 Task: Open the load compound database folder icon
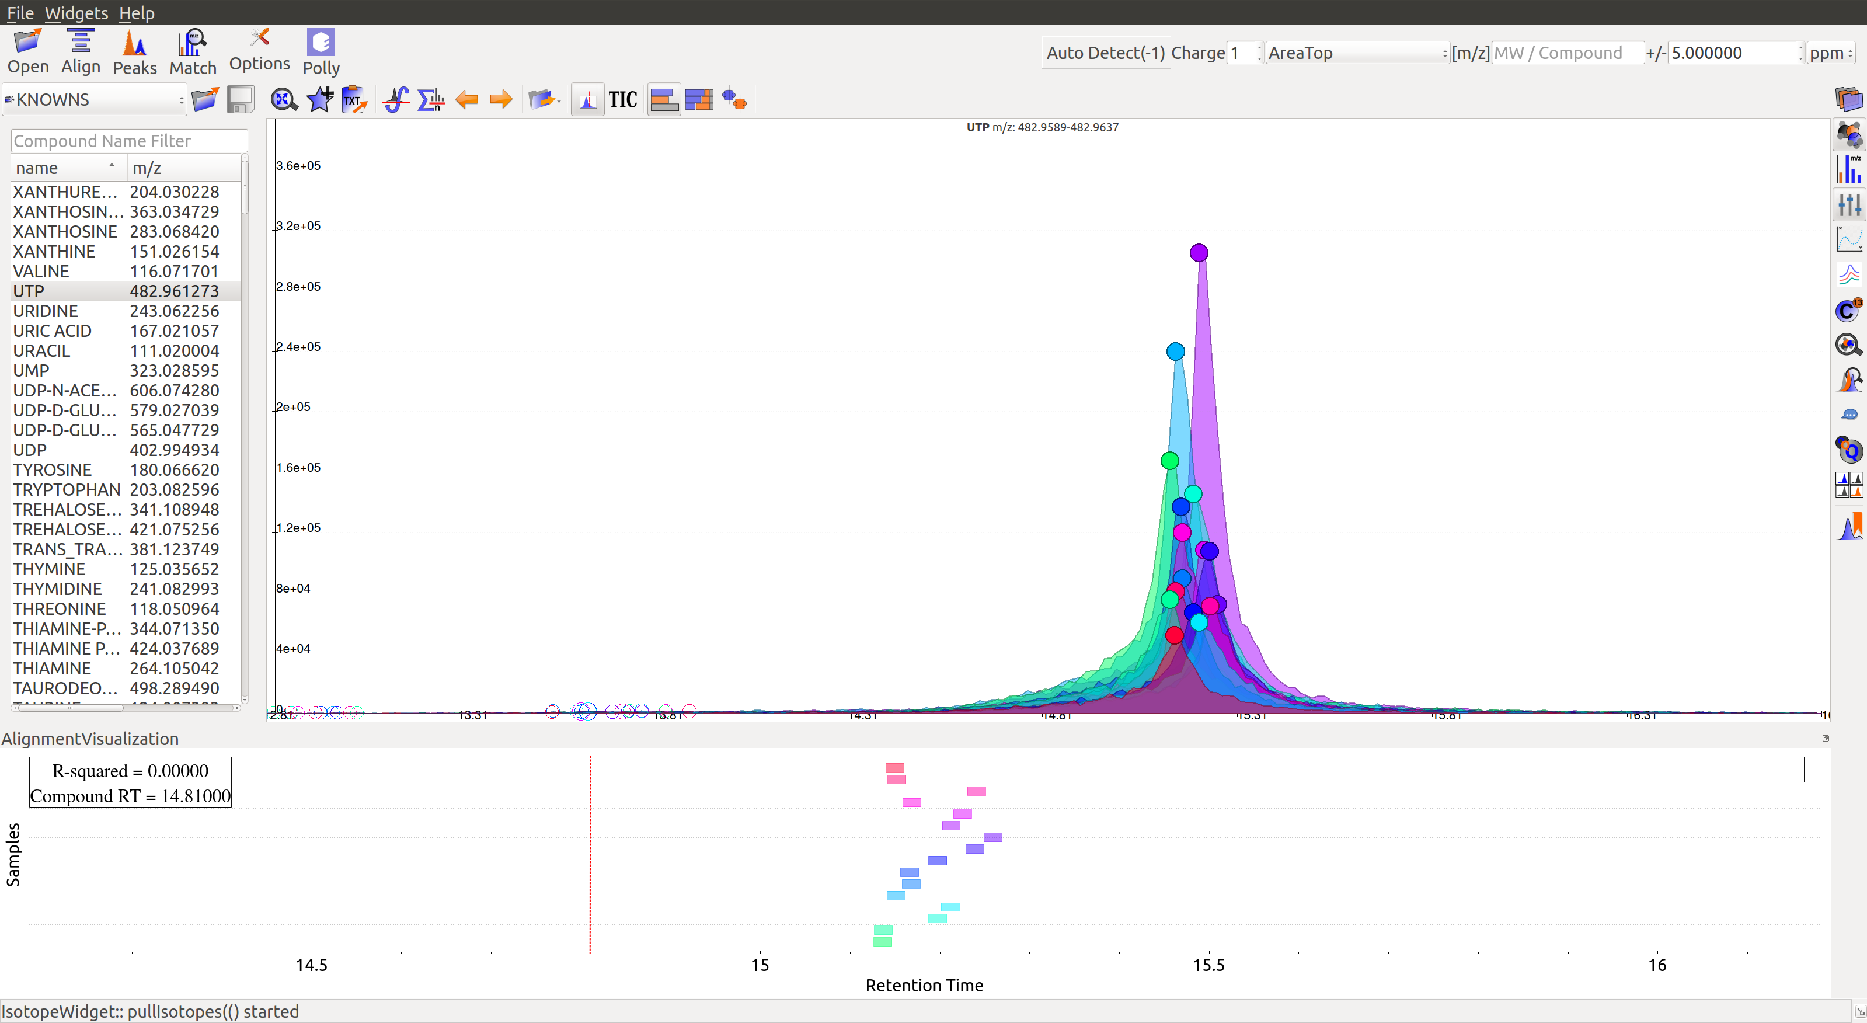[x=204, y=99]
